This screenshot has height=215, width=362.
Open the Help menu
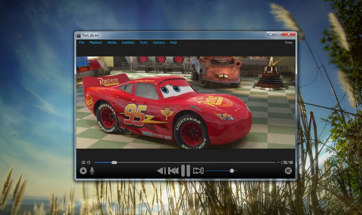tap(174, 42)
